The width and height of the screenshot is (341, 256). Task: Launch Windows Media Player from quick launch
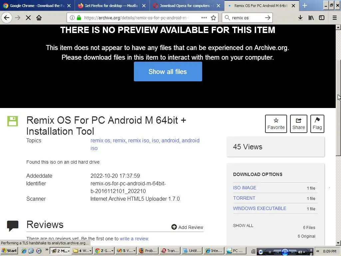point(39,251)
